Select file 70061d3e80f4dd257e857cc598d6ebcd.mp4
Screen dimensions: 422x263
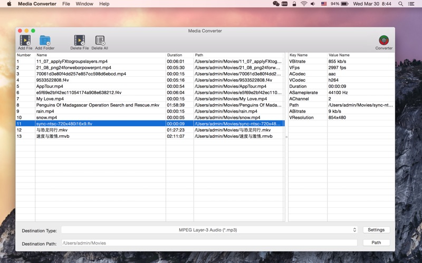[81, 74]
